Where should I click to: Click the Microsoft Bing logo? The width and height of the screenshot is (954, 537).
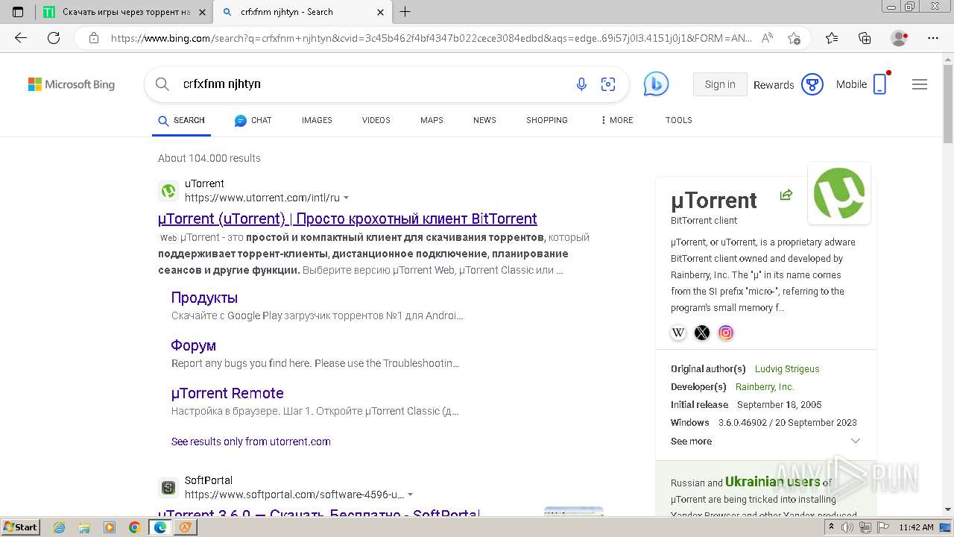(x=72, y=84)
